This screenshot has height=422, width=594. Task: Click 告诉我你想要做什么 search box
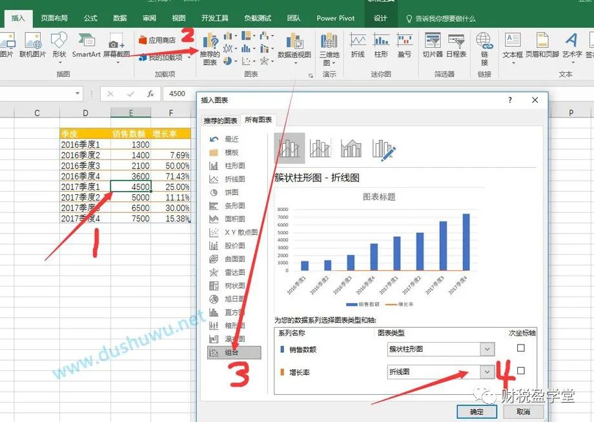(440, 19)
